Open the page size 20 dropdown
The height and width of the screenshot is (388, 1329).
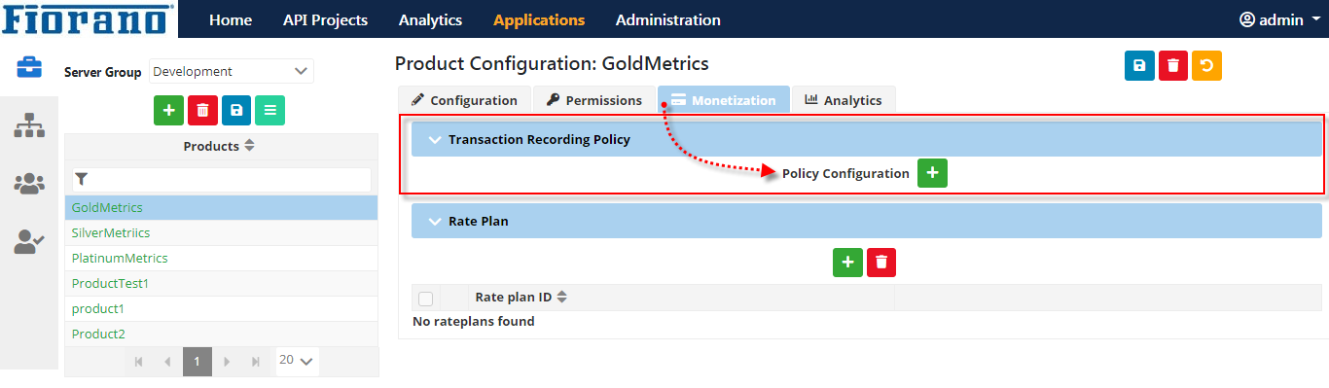tap(297, 361)
